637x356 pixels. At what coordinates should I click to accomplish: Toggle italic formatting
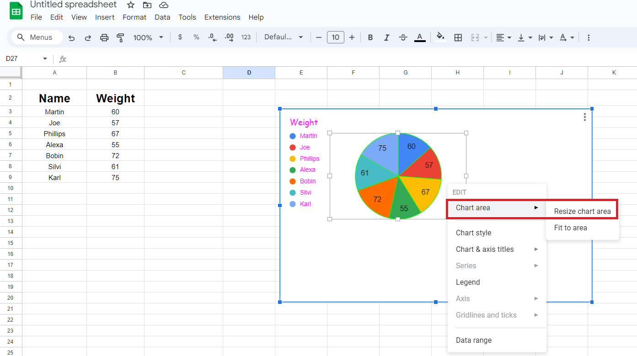[386, 37]
